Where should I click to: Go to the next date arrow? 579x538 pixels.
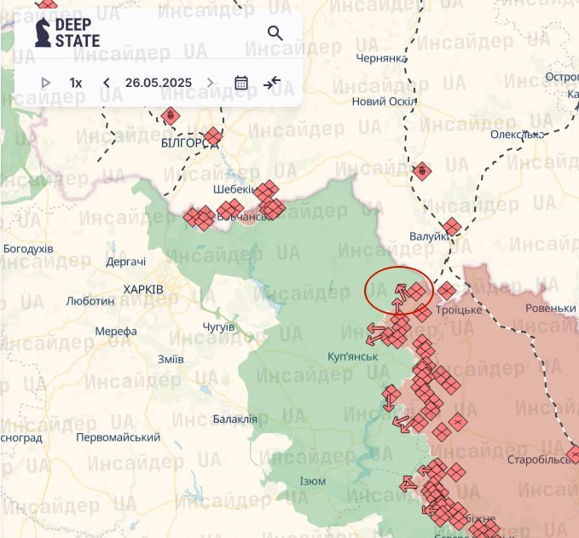tap(211, 83)
